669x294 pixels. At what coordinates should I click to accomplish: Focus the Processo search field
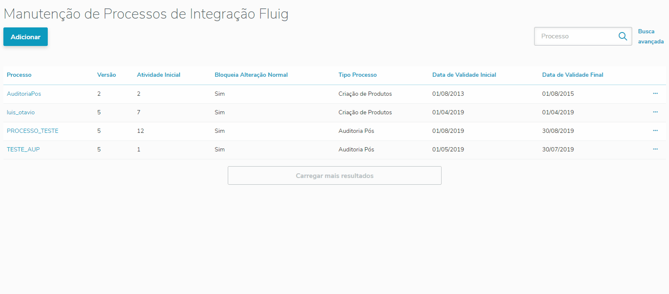pyautogui.click(x=575, y=36)
